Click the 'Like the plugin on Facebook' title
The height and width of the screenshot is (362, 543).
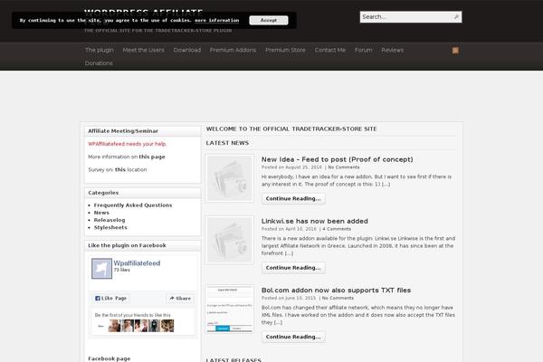click(x=127, y=245)
